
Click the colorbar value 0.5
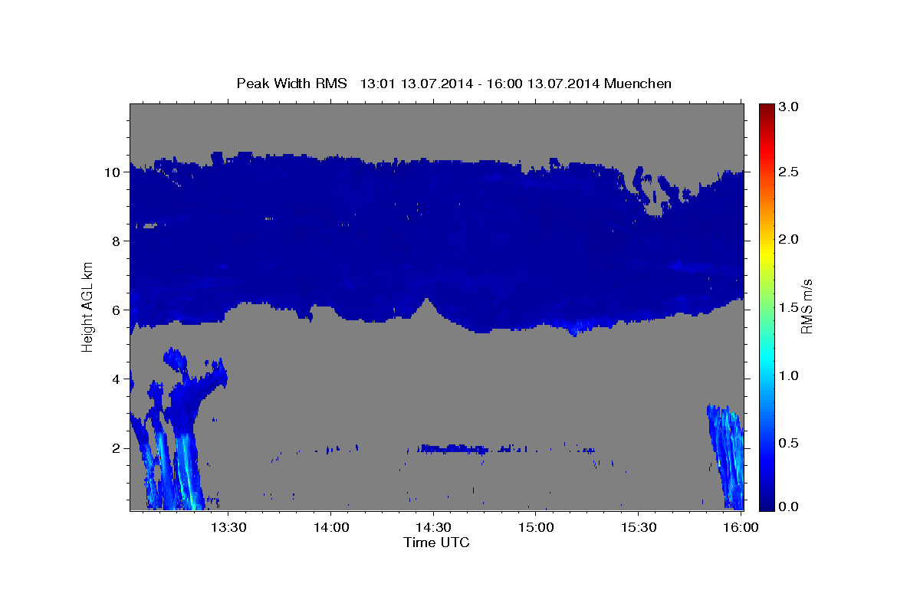point(789,443)
